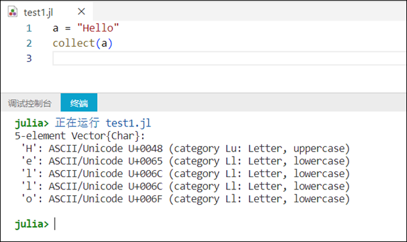The width and height of the screenshot is (407, 242).
Task: Close the test1.jl tab
Action: pyautogui.click(x=82, y=12)
